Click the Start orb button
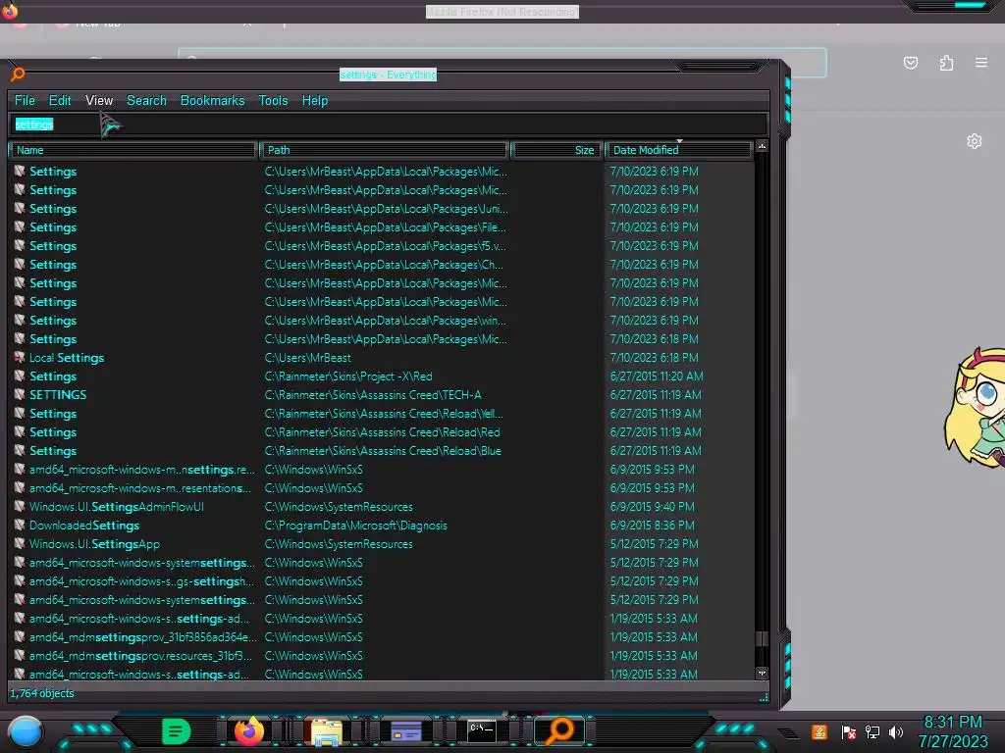Screen dimensions: 1005x753 point(25,732)
